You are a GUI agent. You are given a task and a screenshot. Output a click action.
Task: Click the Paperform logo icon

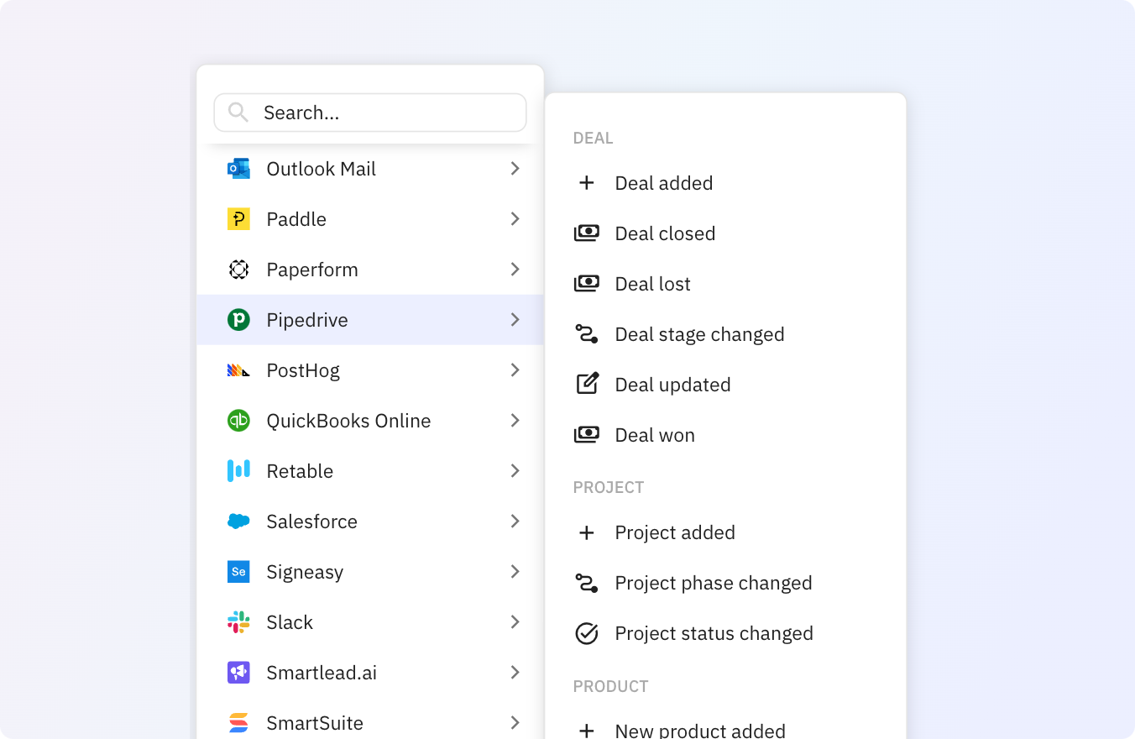[x=238, y=270]
